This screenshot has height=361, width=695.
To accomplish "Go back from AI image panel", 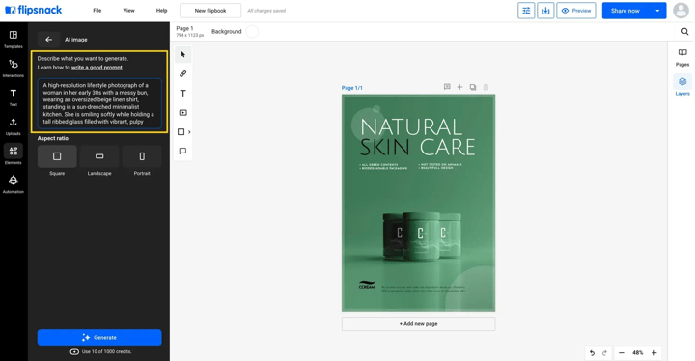I will (49, 40).
